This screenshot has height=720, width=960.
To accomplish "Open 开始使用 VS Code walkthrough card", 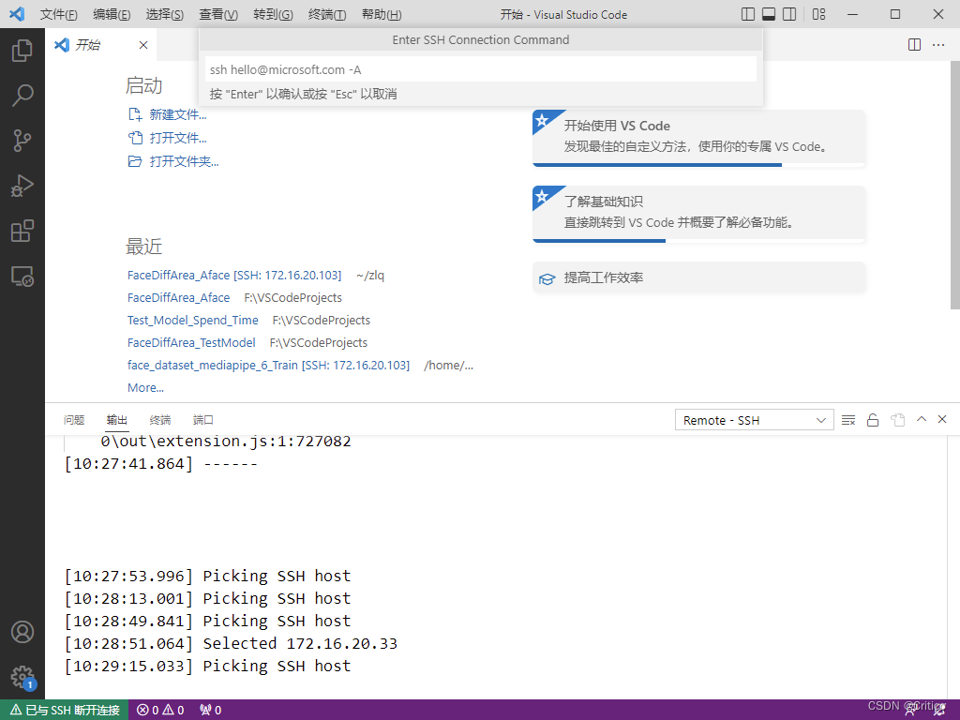I will (x=698, y=137).
